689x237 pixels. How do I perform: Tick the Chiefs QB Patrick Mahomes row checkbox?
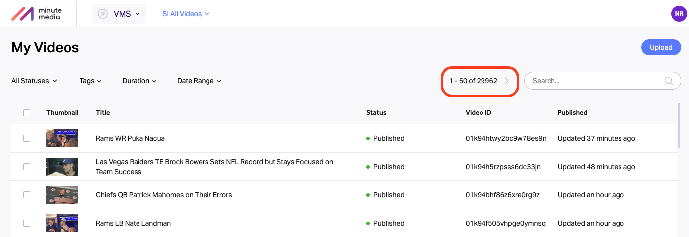(x=27, y=195)
